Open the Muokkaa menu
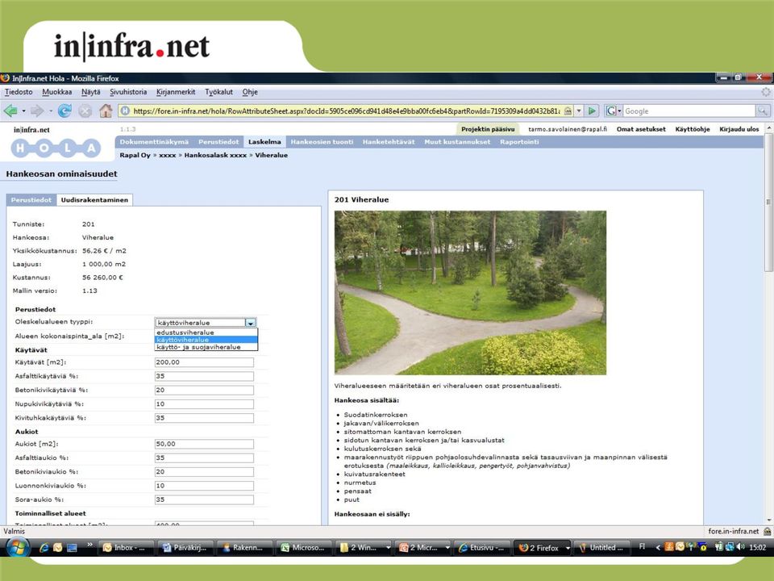This screenshot has width=774, height=581. coord(56,92)
